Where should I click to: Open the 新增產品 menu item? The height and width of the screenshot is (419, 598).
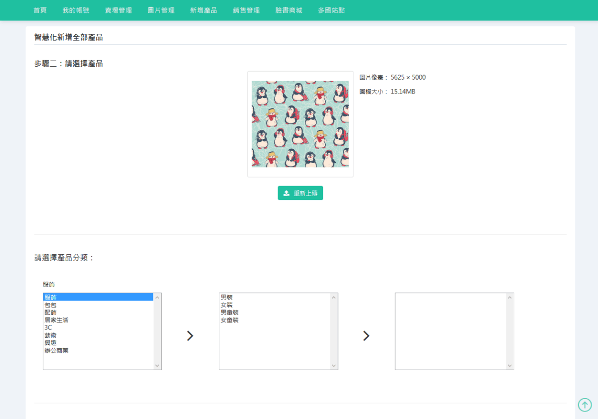point(203,10)
